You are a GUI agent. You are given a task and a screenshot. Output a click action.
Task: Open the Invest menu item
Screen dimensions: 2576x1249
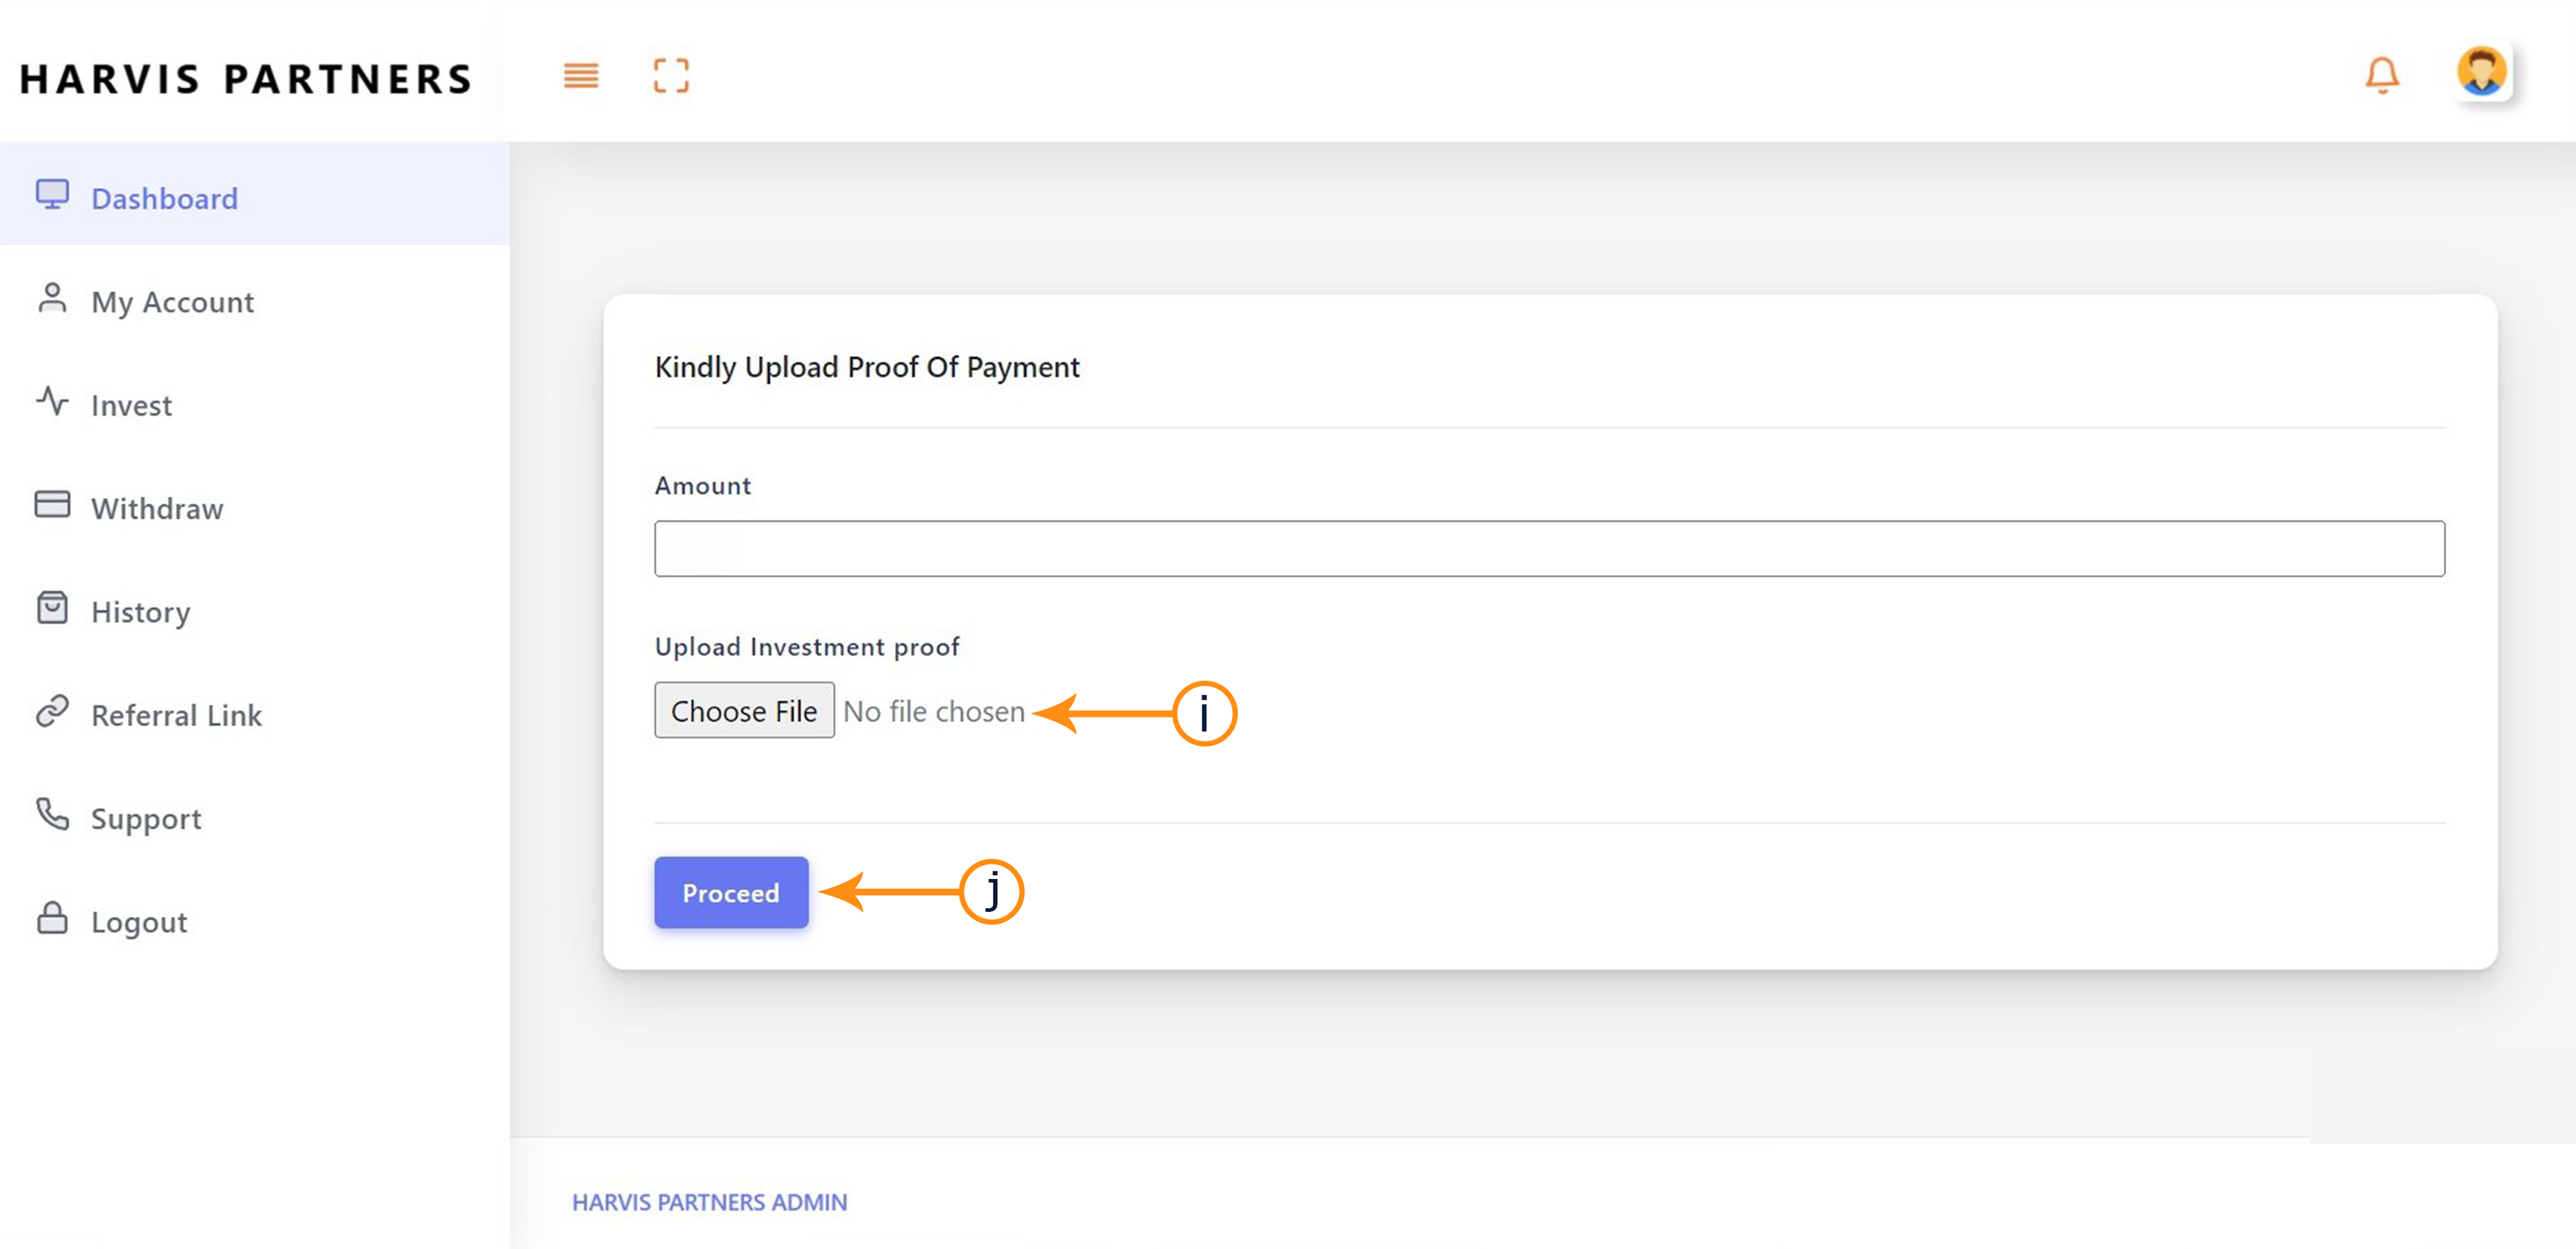[131, 405]
